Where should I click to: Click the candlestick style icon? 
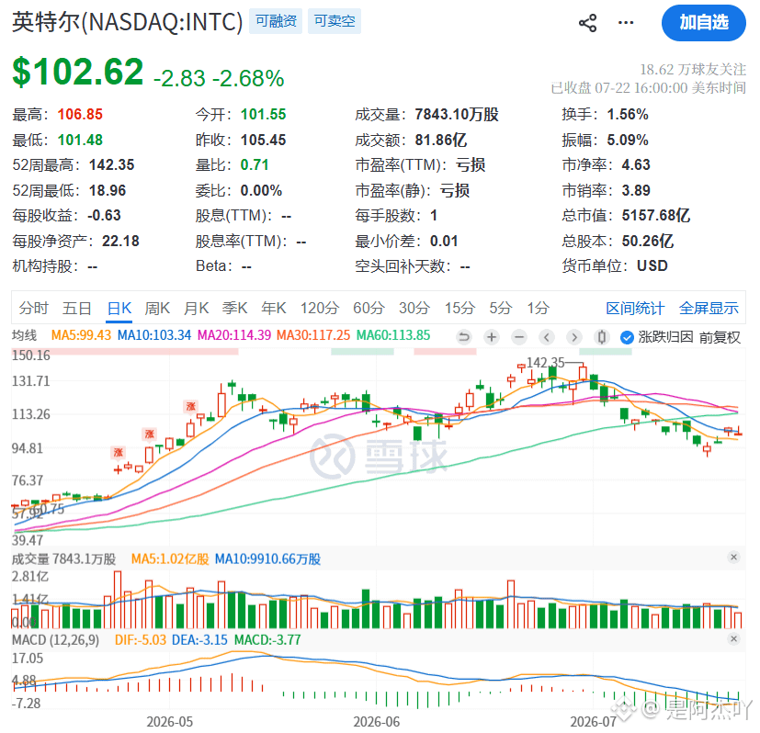pos(602,337)
